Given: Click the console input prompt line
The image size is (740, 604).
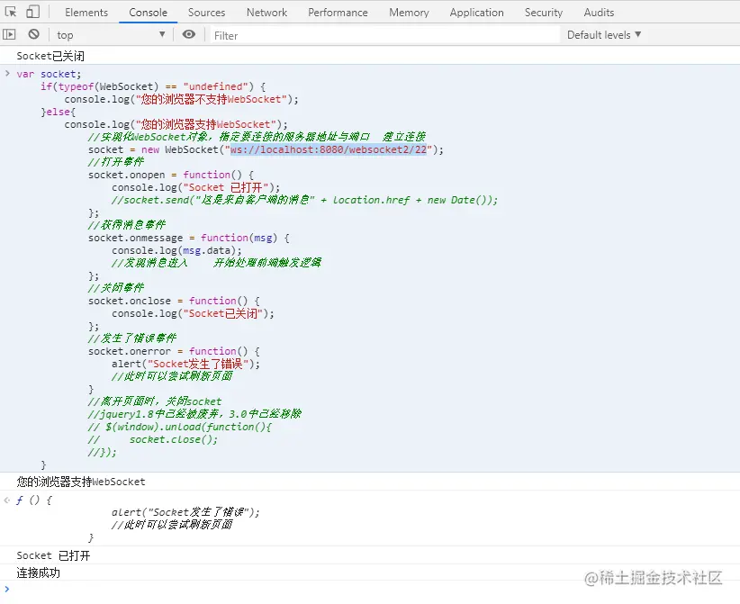Looking at the screenshot, I should click(x=370, y=589).
